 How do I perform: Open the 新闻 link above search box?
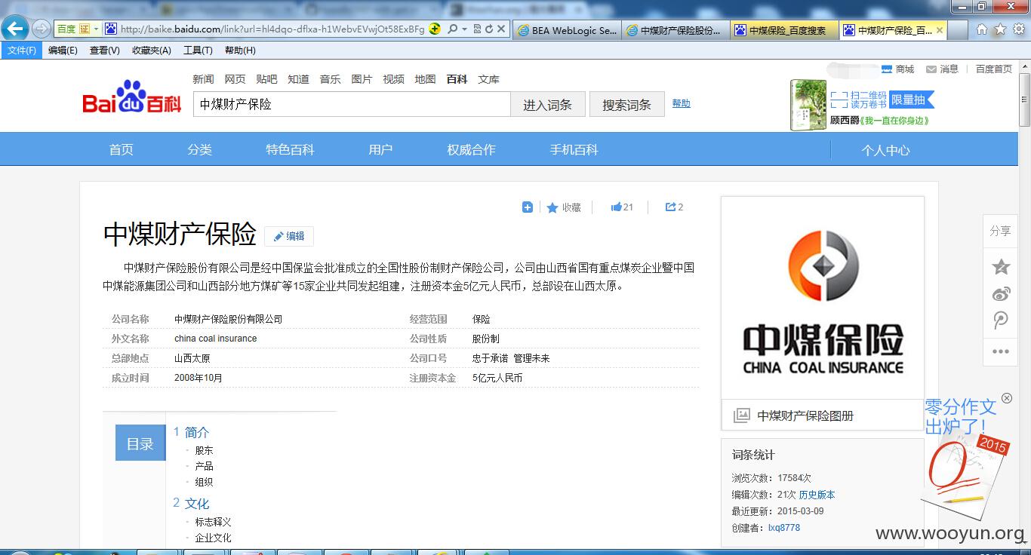pyautogui.click(x=203, y=79)
